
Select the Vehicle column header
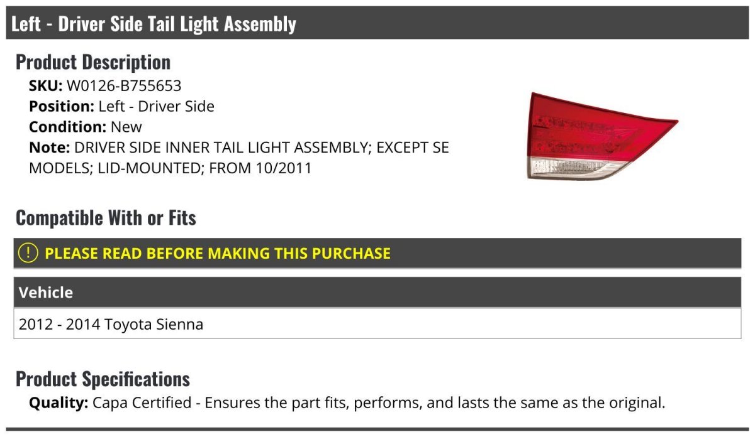pyautogui.click(x=46, y=293)
